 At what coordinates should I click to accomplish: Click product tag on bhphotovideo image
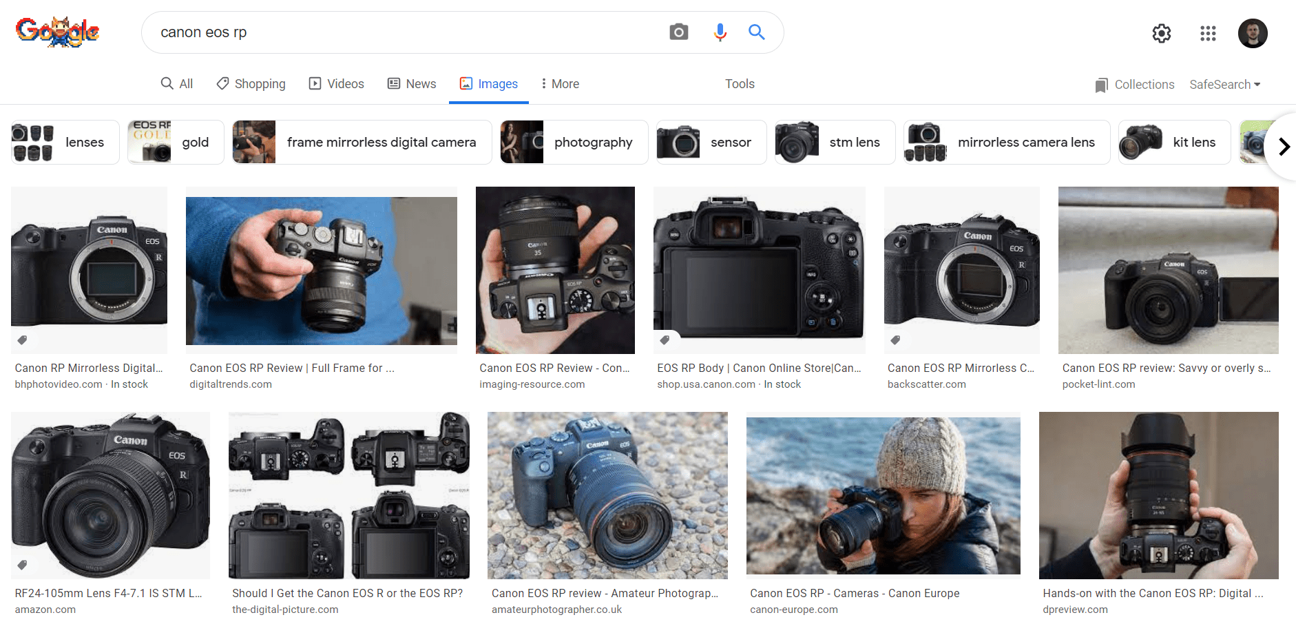[x=22, y=340]
